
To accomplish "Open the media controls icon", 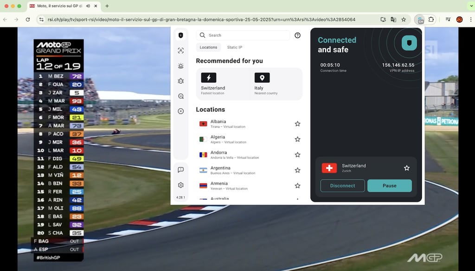I will (448, 19).
